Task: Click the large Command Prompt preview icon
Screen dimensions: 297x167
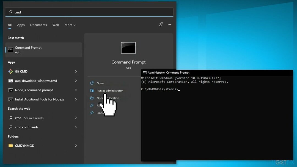Action: click(128, 48)
